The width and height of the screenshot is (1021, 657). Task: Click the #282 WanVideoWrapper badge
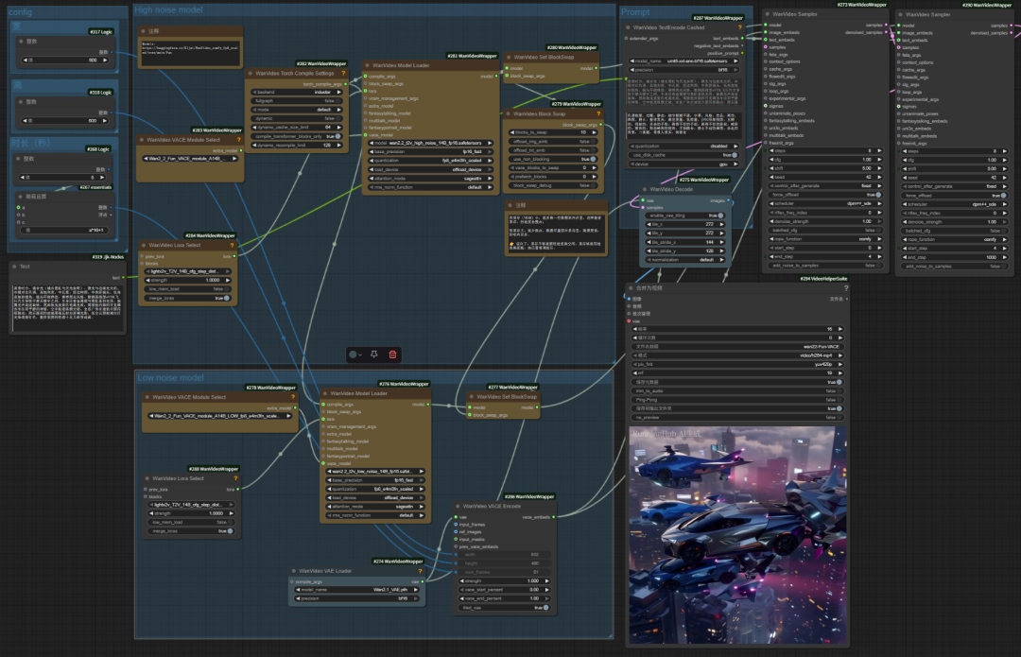321,64
